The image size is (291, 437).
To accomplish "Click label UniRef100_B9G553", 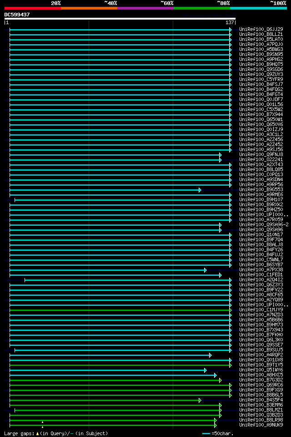I will pos(261,190).
